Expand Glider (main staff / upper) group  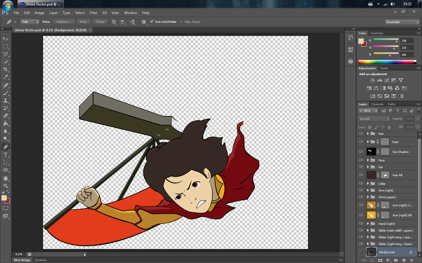point(368,230)
